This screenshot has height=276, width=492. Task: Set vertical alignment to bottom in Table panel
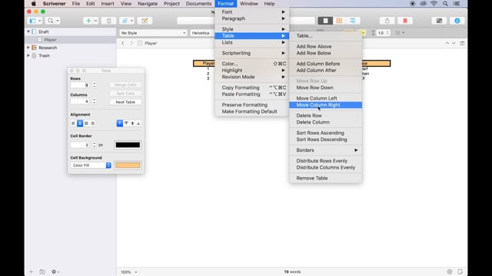click(138, 123)
